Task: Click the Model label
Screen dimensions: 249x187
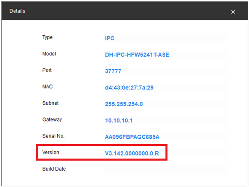Action: coord(49,54)
